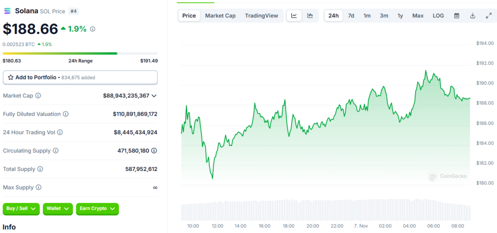This screenshot has height=233, width=497.
Task: Open calendar date range picker icon
Action: click(457, 16)
